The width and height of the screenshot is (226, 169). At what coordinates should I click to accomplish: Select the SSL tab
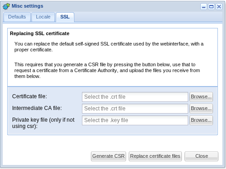[65, 17]
